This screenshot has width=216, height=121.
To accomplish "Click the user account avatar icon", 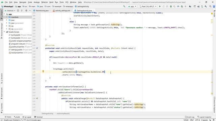I will (214, 6).
